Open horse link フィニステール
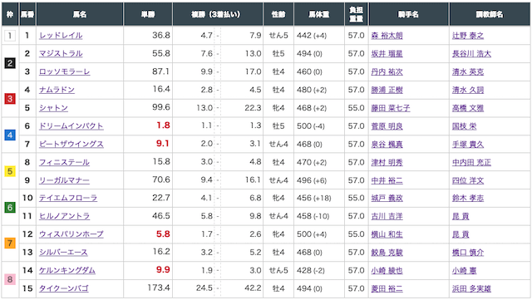 tap(64, 162)
